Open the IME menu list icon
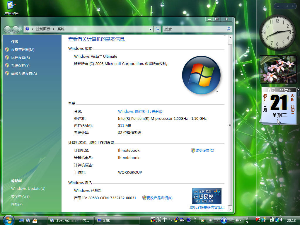Viewport: 300px width, 225px height. [182, 220]
